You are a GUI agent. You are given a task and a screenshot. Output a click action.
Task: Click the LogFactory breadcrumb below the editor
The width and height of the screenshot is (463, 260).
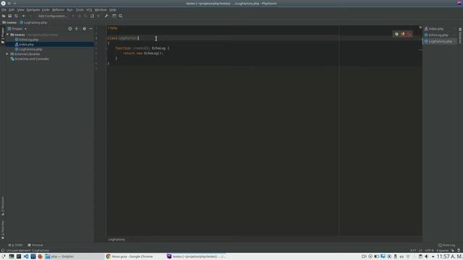coord(116,240)
